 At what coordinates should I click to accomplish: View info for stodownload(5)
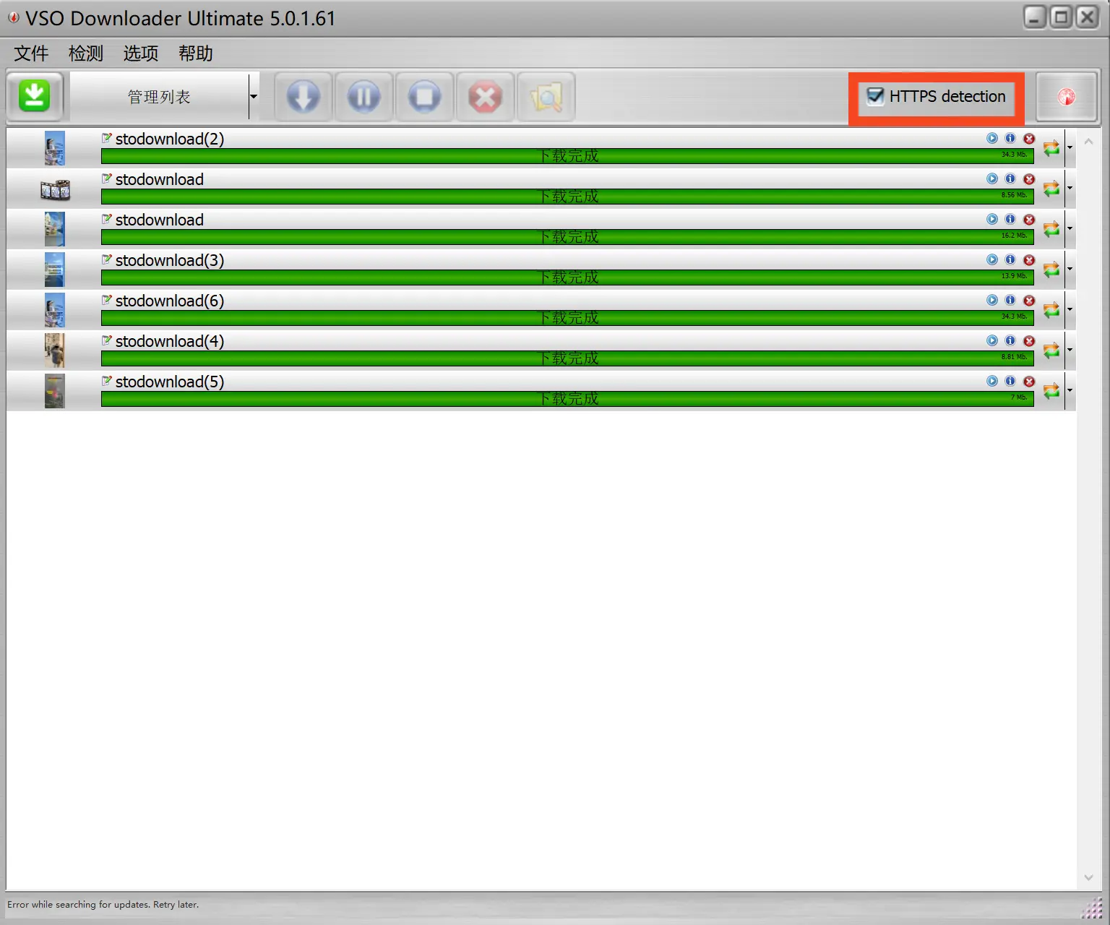(x=1010, y=381)
